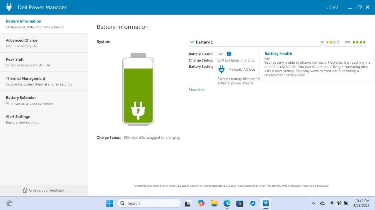Click the Dell Power Manager logo icon

[9, 7]
